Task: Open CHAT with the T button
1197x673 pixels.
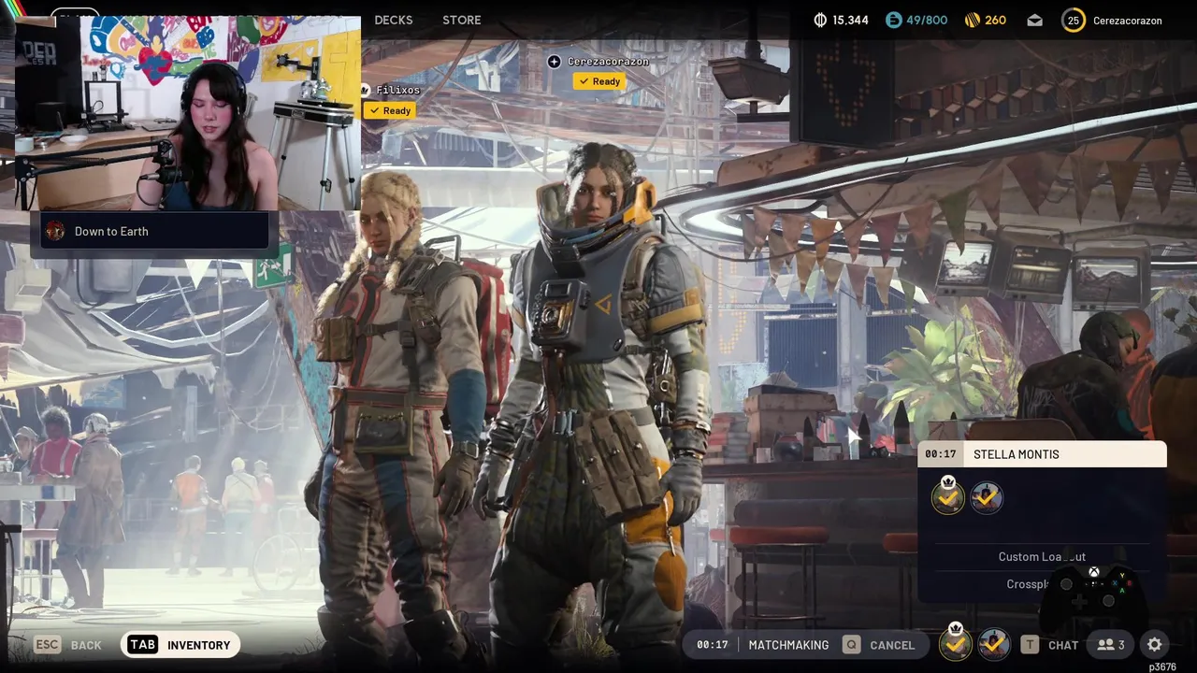Action: [x=1049, y=645]
